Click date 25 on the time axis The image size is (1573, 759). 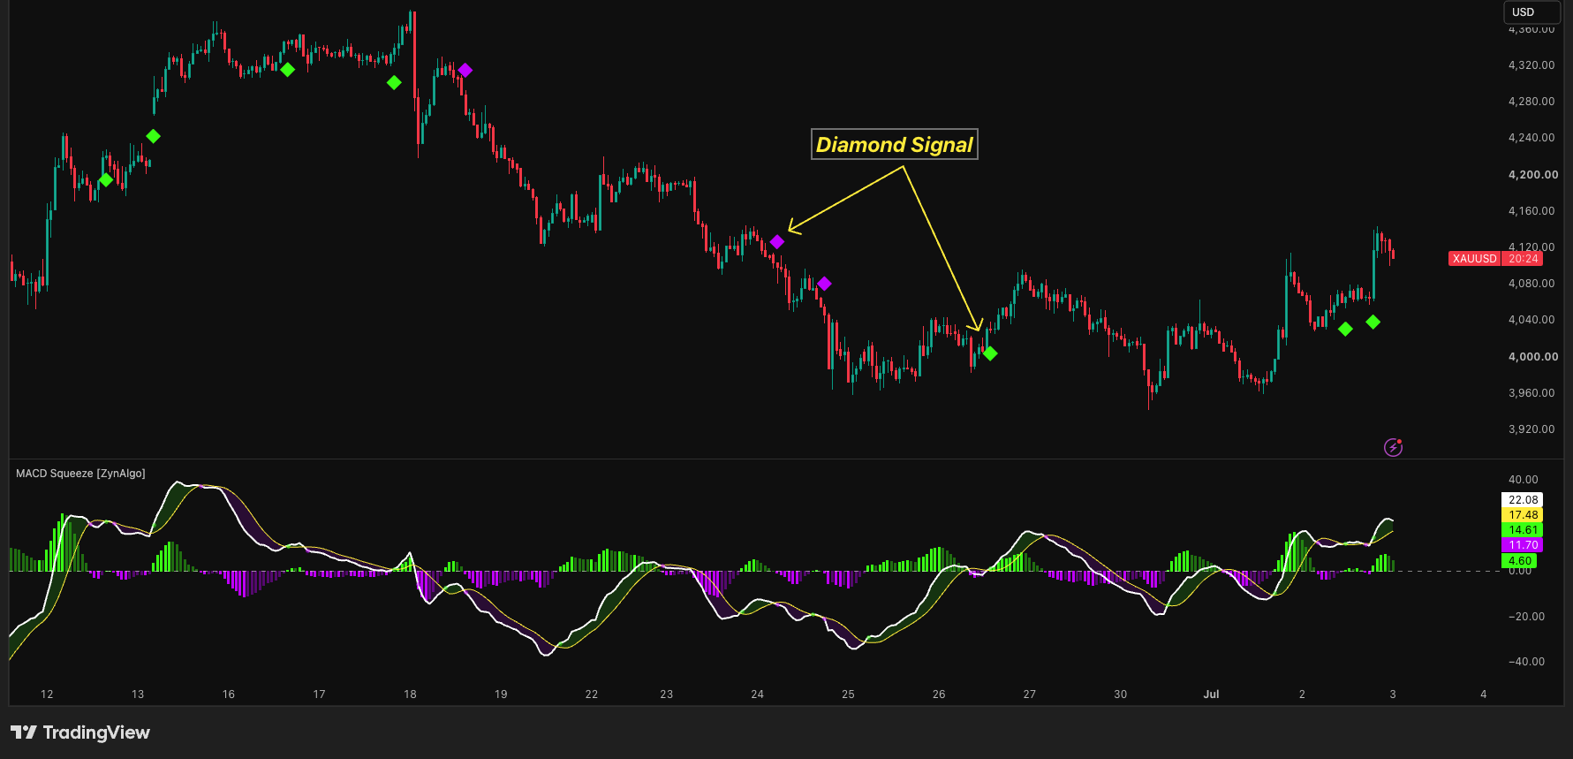848,694
